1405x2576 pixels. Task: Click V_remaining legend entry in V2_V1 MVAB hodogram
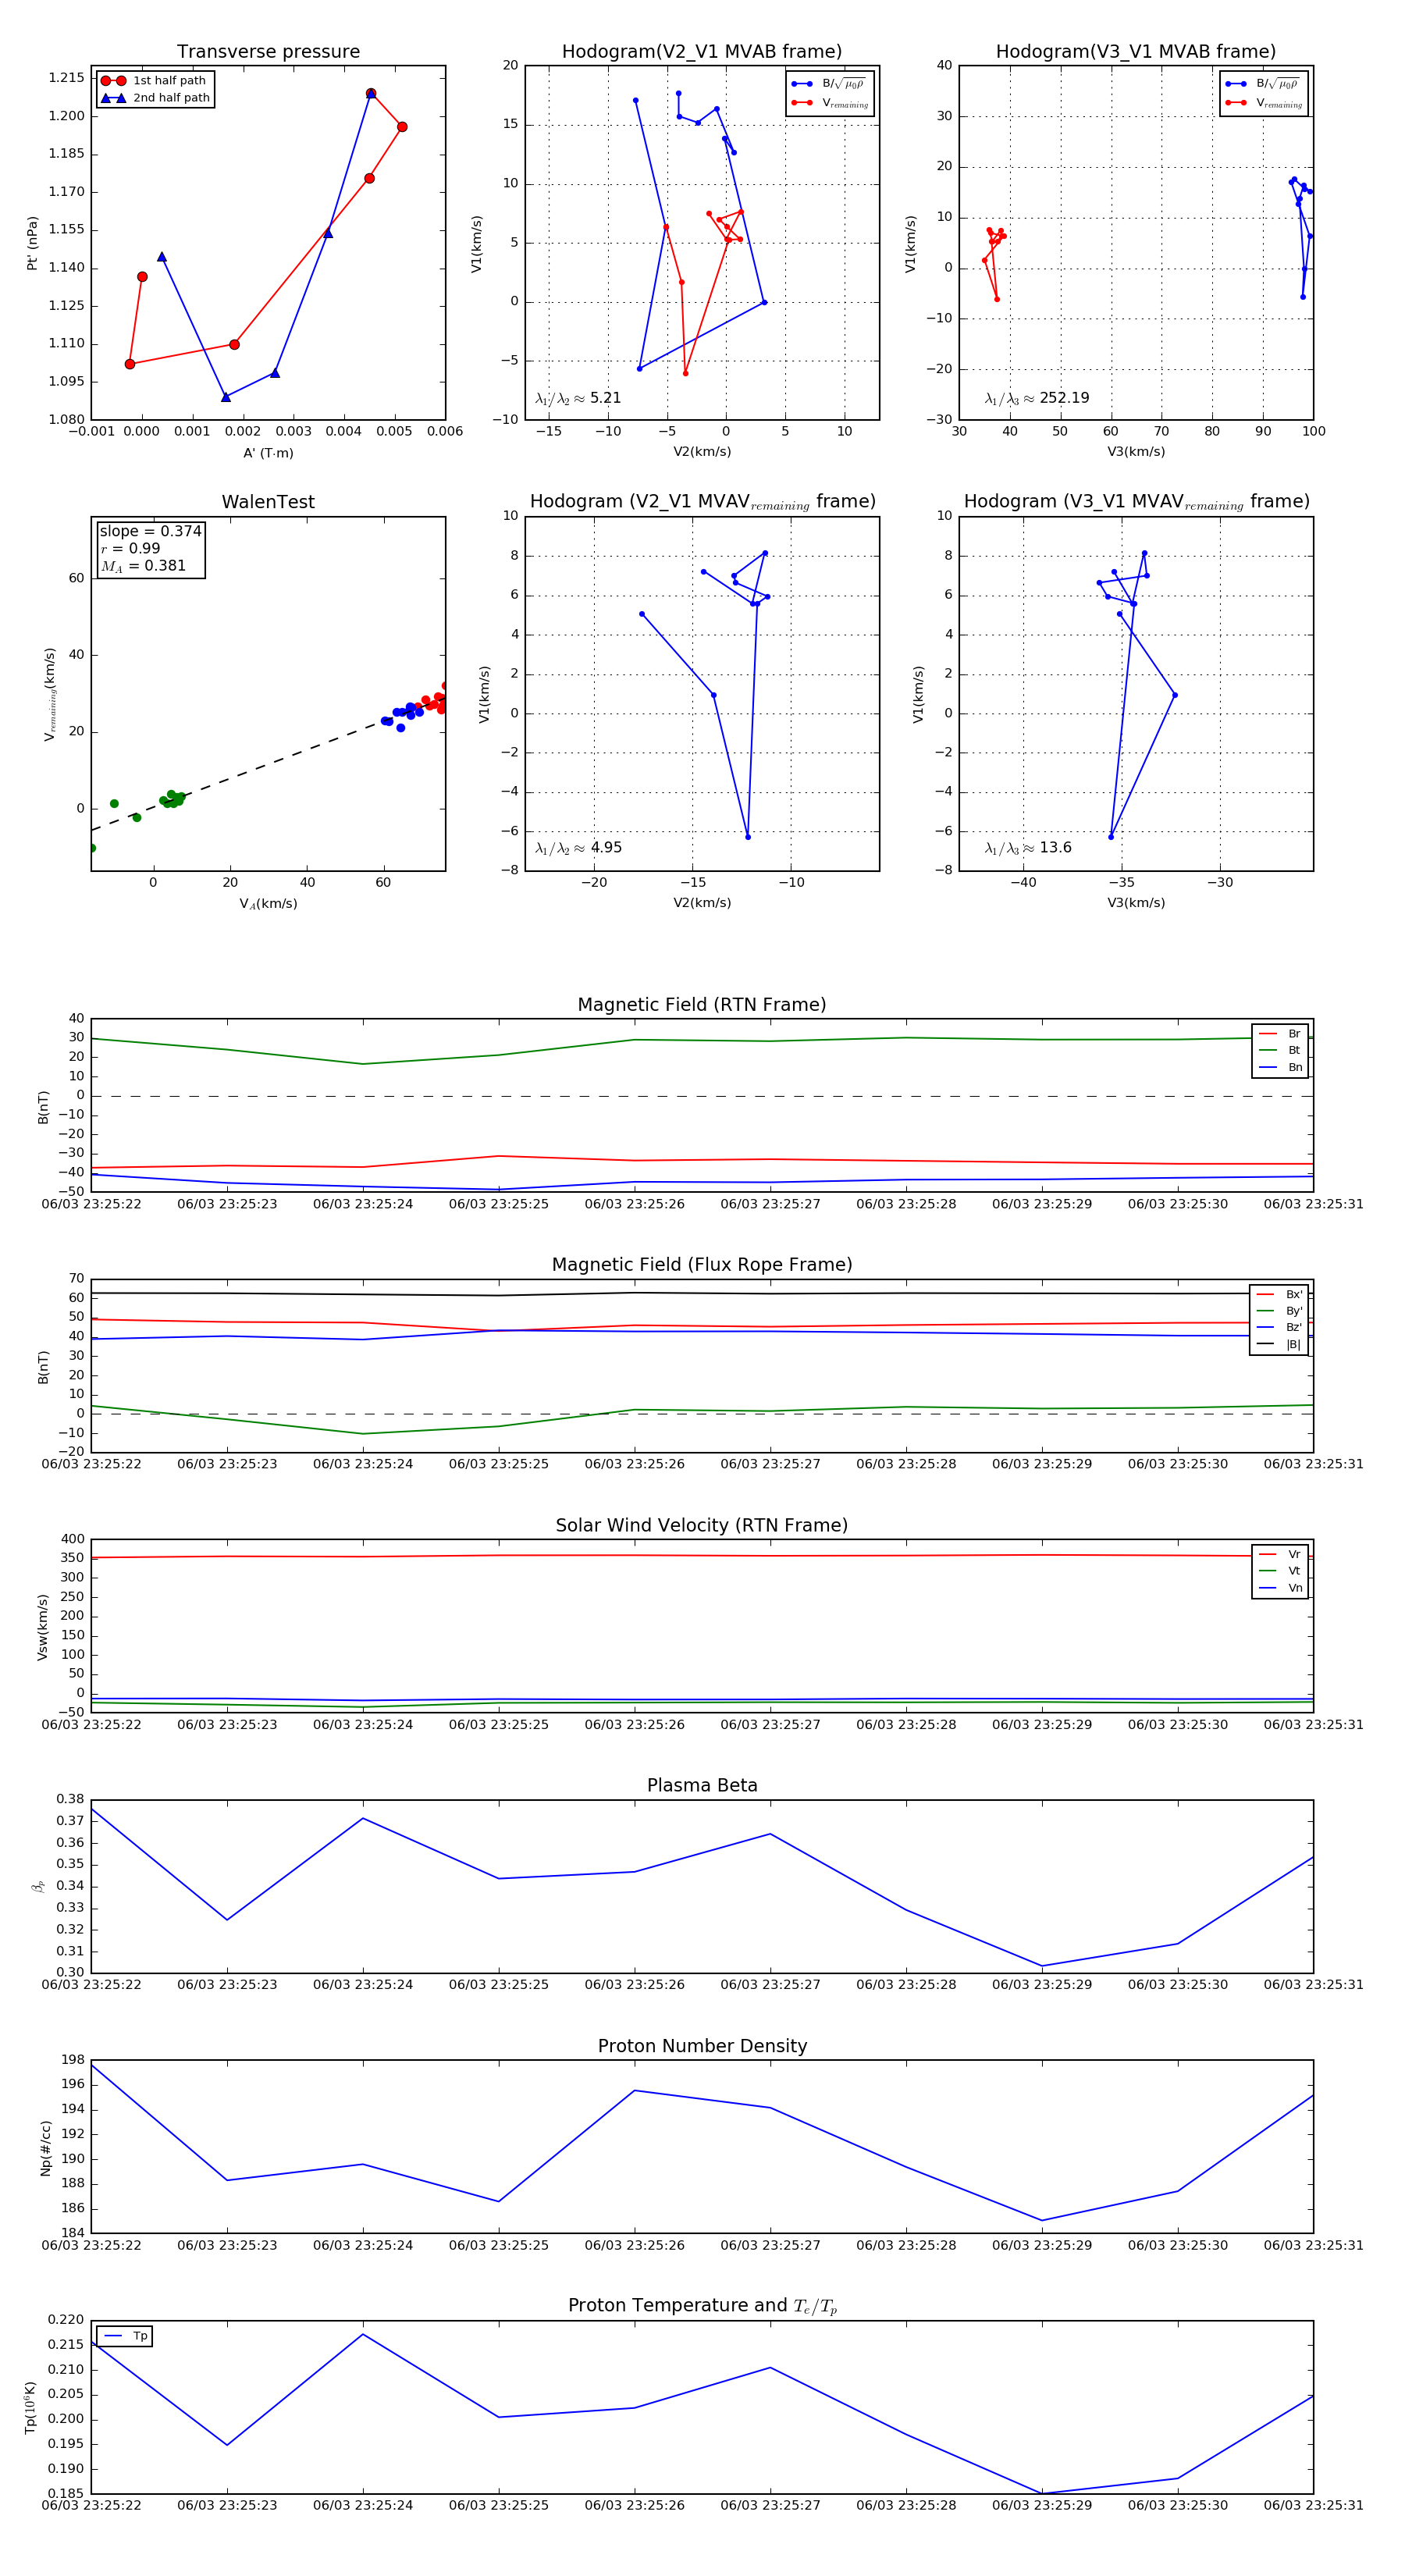pos(830,103)
